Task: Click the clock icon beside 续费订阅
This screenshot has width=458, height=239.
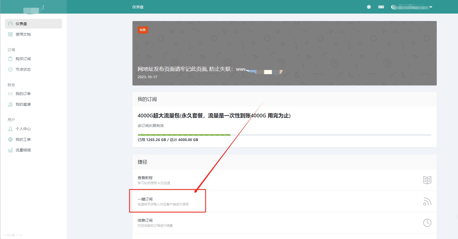Action: (427, 223)
